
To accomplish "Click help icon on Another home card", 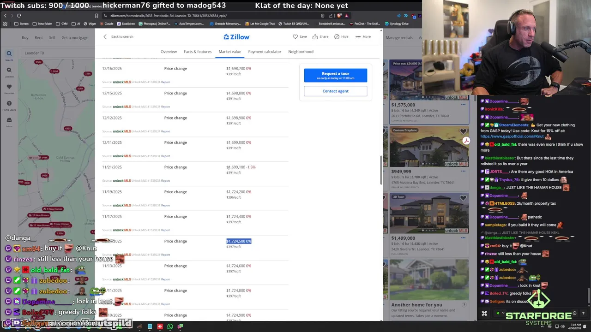I will coord(464,304).
